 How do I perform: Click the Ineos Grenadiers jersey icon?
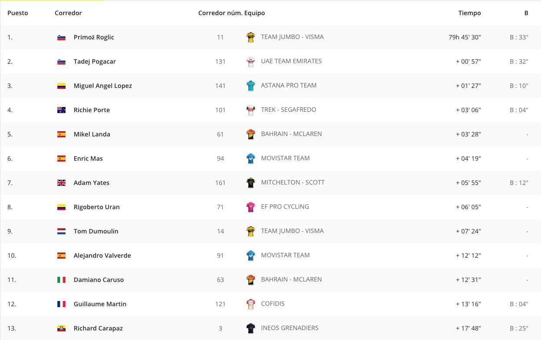[251, 328]
